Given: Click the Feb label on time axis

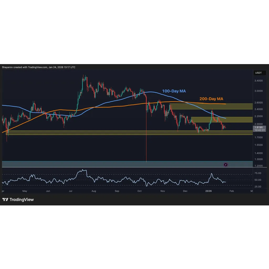Looking at the screenshot, I should click(232, 191).
